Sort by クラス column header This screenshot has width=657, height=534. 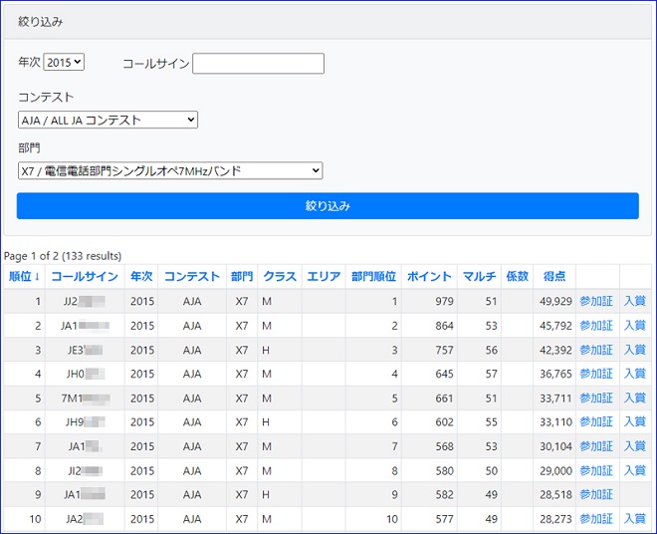click(x=280, y=276)
